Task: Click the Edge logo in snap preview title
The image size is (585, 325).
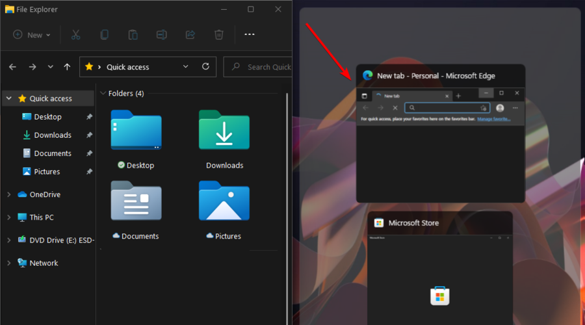Action: (367, 75)
